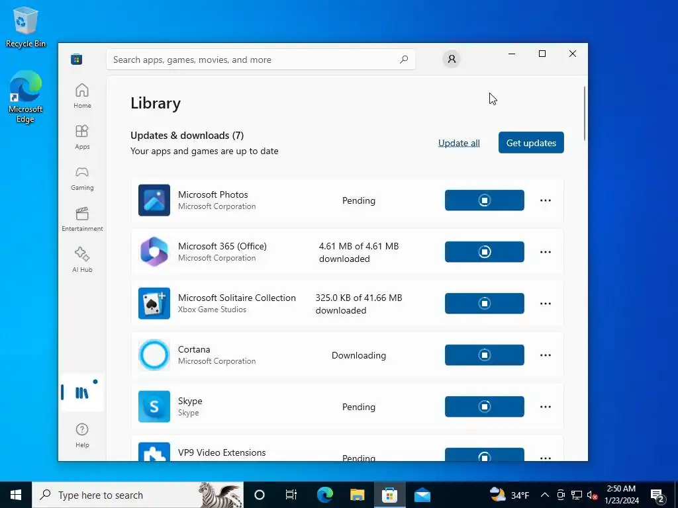Stop the Cortana download
The image size is (678, 508).
tap(484, 355)
